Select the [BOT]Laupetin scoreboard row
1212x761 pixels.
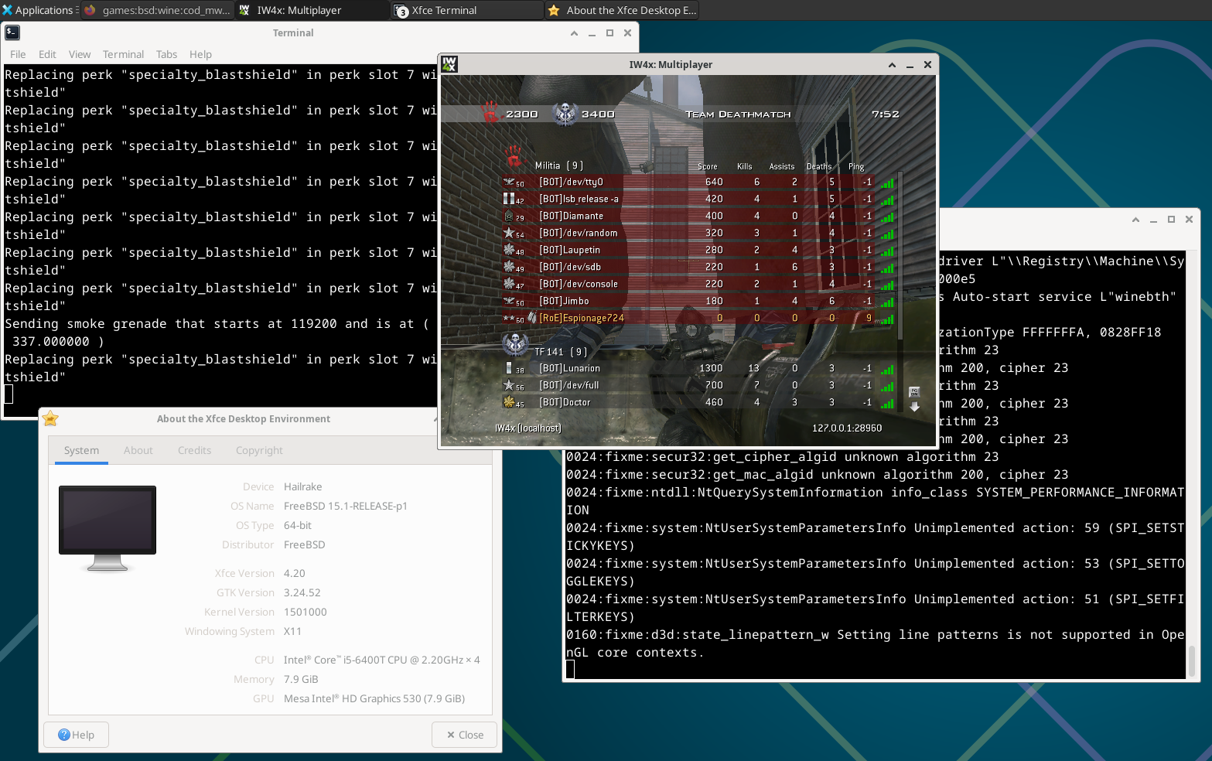[698, 250]
